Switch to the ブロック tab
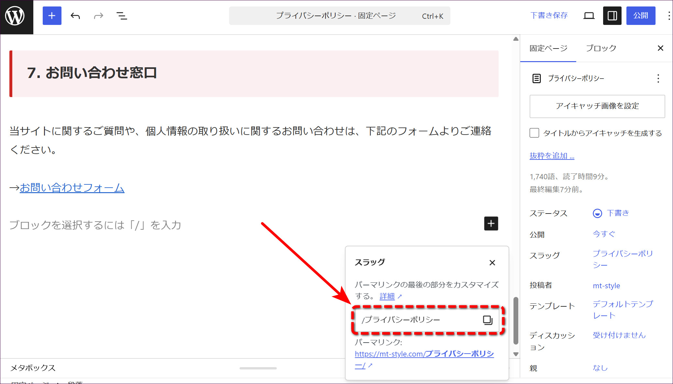The image size is (673, 384). point(601,48)
